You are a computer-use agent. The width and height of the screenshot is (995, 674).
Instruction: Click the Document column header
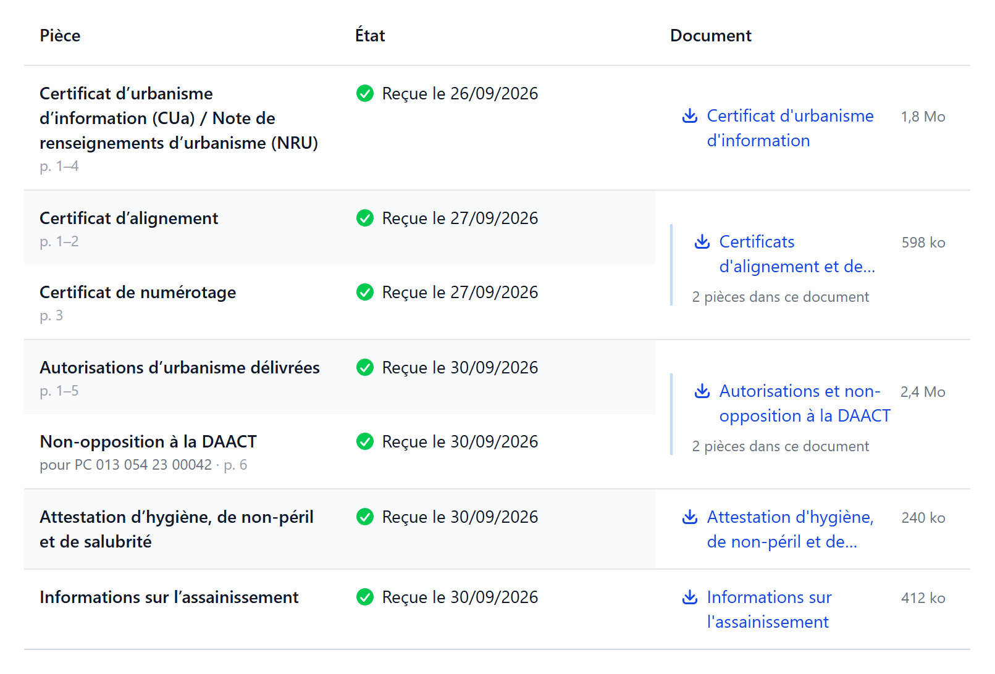[x=711, y=36]
